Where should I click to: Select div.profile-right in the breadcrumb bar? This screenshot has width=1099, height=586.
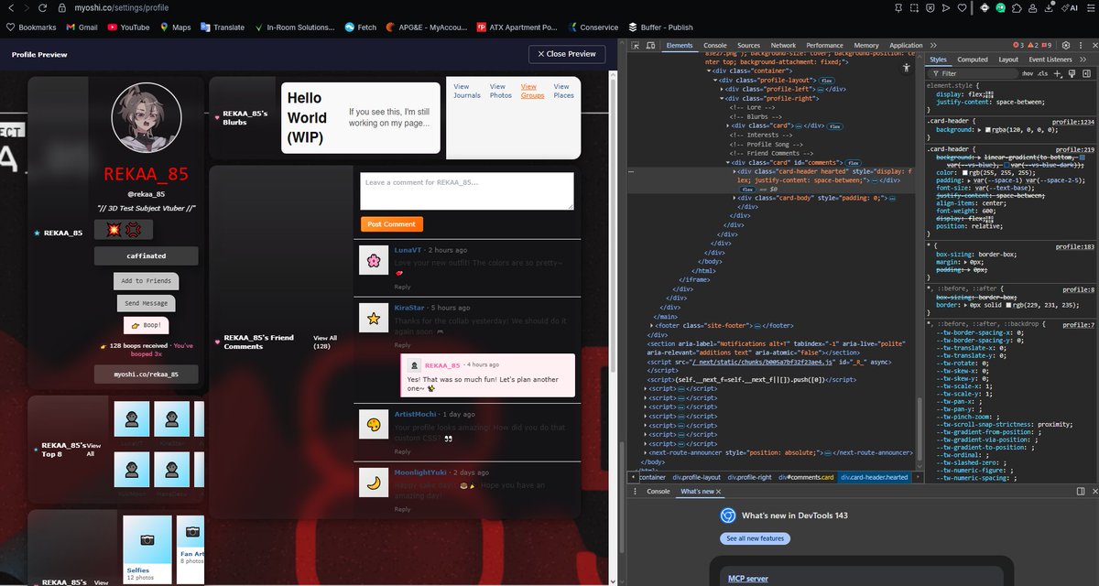click(x=749, y=477)
